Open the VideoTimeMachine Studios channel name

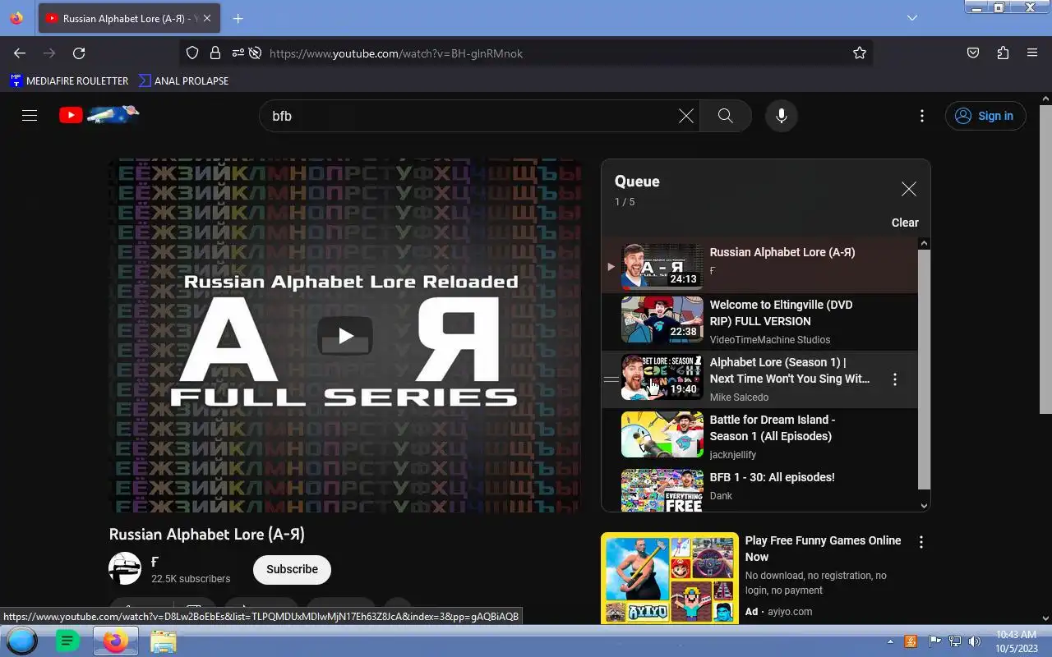(x=770, y=340)
